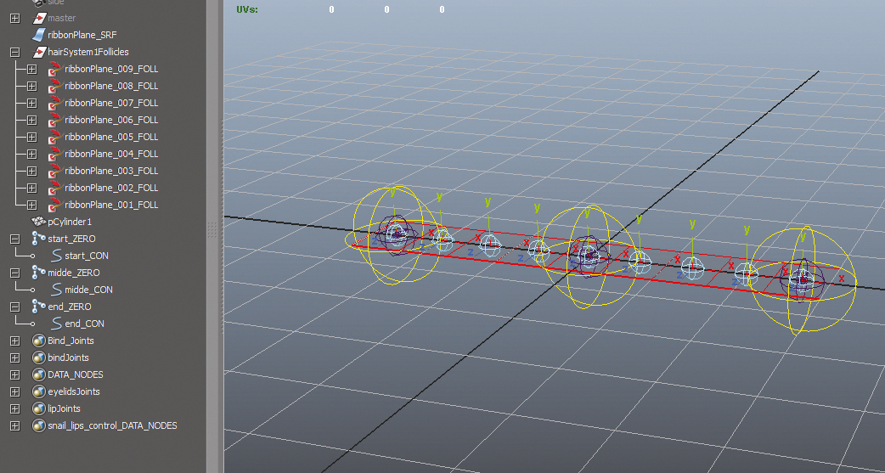Screen dimensions: 885x473
Task: Select the end_CON label
Action: [85, 324]
